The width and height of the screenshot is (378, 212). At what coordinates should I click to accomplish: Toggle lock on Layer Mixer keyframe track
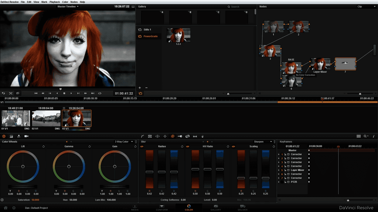pyautogui.click(x=285, y=170)
